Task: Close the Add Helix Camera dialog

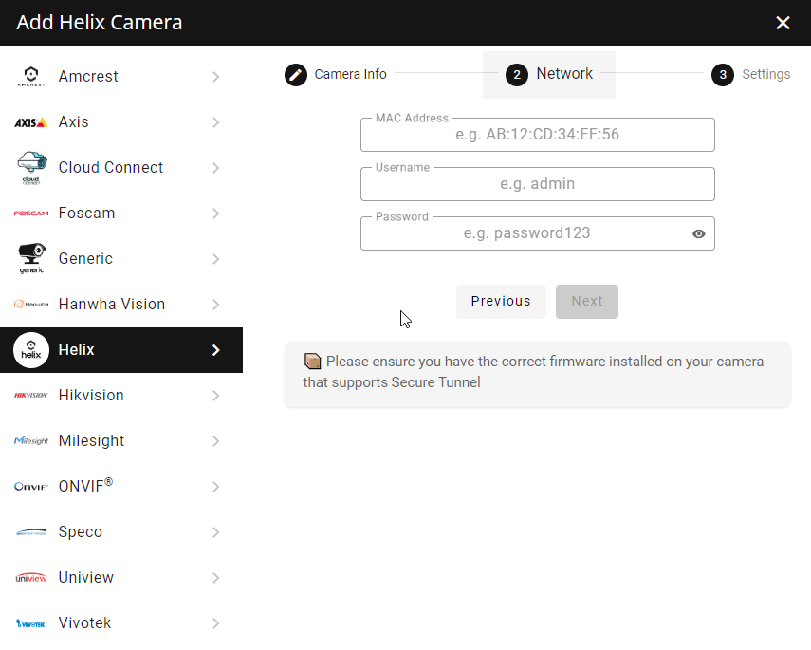Action: [x=783, y=23]
